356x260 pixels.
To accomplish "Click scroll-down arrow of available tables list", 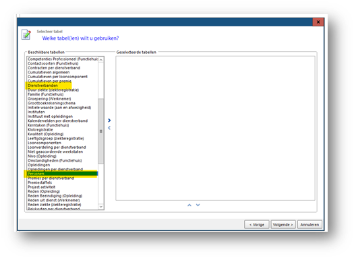I will coord(101,207).
